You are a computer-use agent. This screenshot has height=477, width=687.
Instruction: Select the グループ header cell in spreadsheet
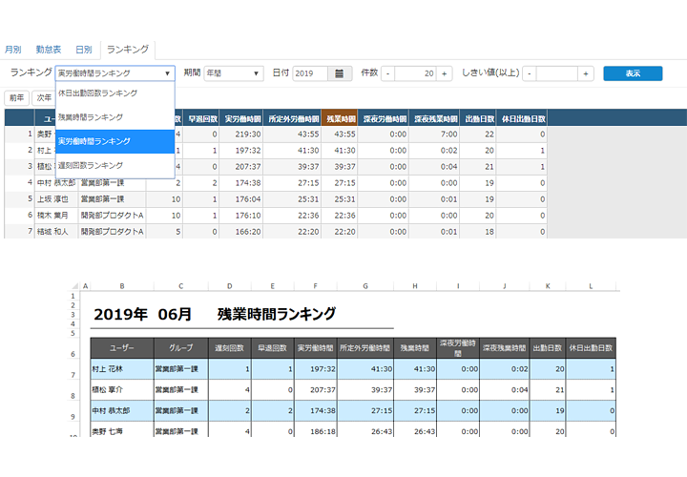(181, 348)
